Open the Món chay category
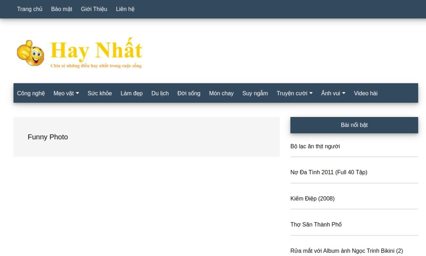This screenshot has height=256, width=426. click(221, 93)
